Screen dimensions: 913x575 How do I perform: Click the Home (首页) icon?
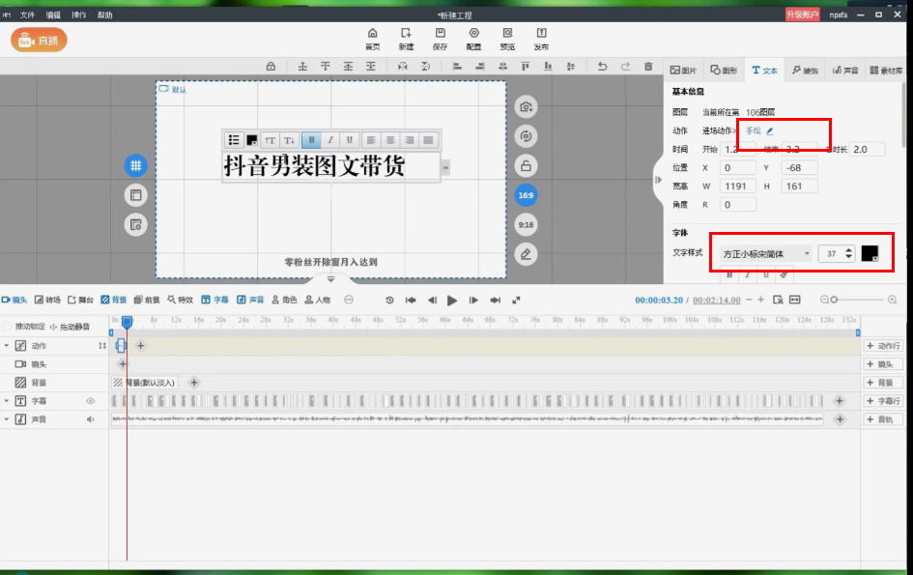(373, 39)
